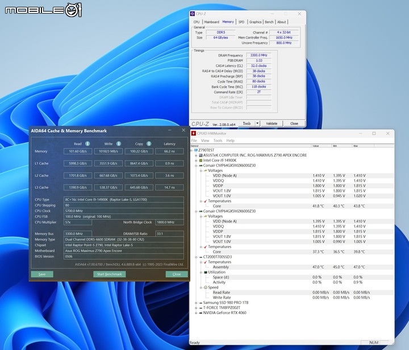Click the Temperatures icon under CT2000T700SSD3
This screenshot has width=409, height=350.
[206, 262]
